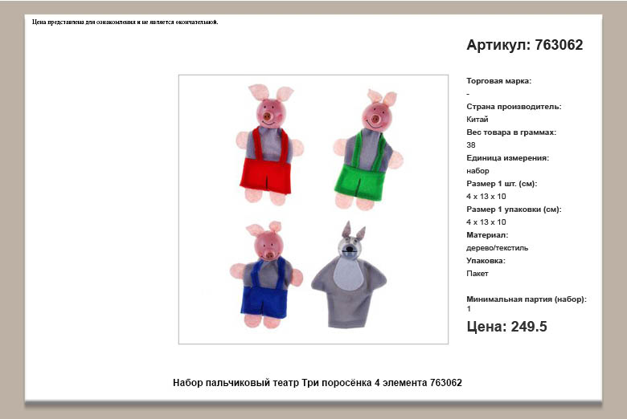Click the 'Единица измерения:' label
This screenshot has height=419, width=627.
click(507, 158)
